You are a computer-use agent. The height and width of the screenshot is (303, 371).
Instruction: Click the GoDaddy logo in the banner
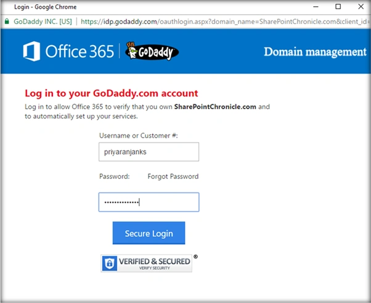[152, 51]
